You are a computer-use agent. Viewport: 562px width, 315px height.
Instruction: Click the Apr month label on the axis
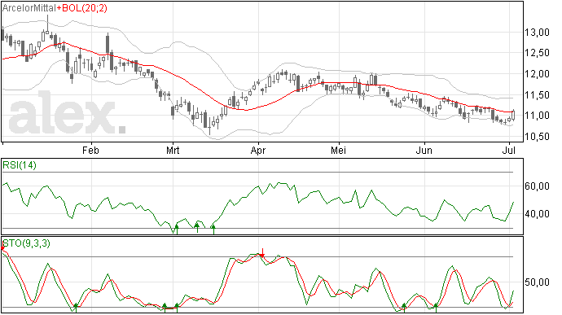[258, 150]
